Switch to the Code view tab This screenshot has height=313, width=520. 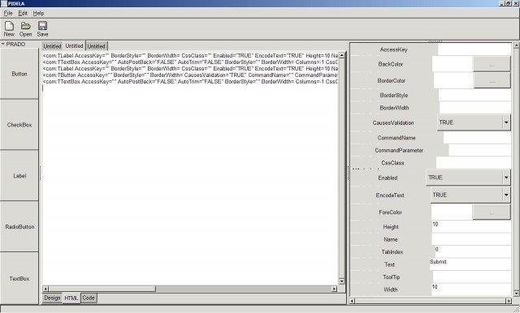pos(89,298)
